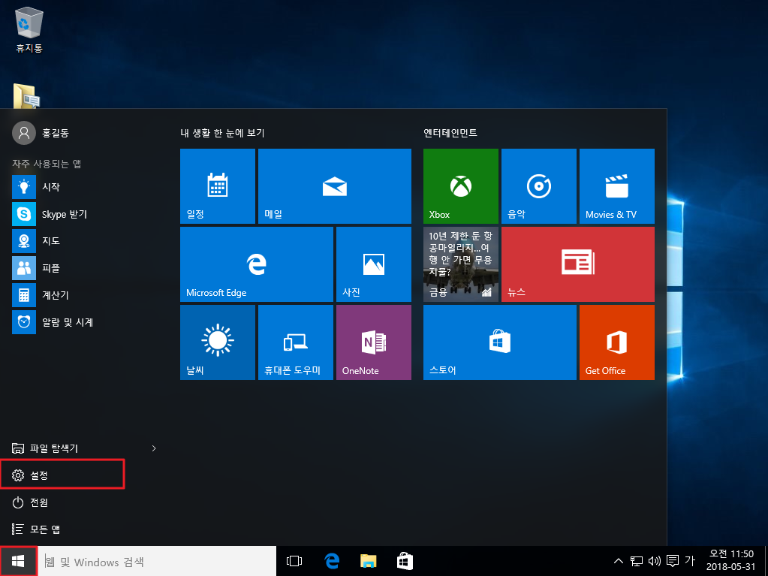The height and width of the screenshot is (576, 768).
Task: Click the Windows search box
Action: coord(157,561)
